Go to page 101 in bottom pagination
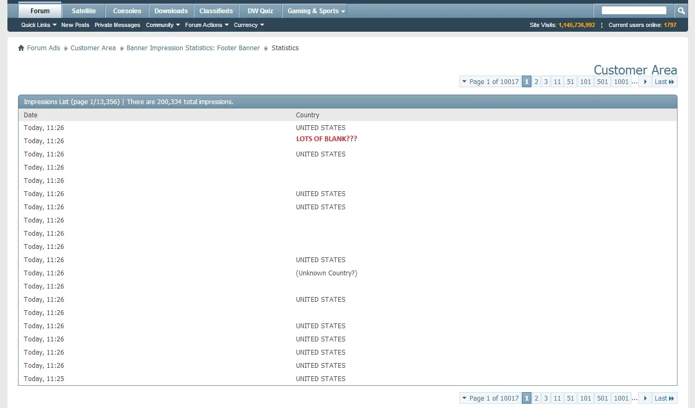 585,398
